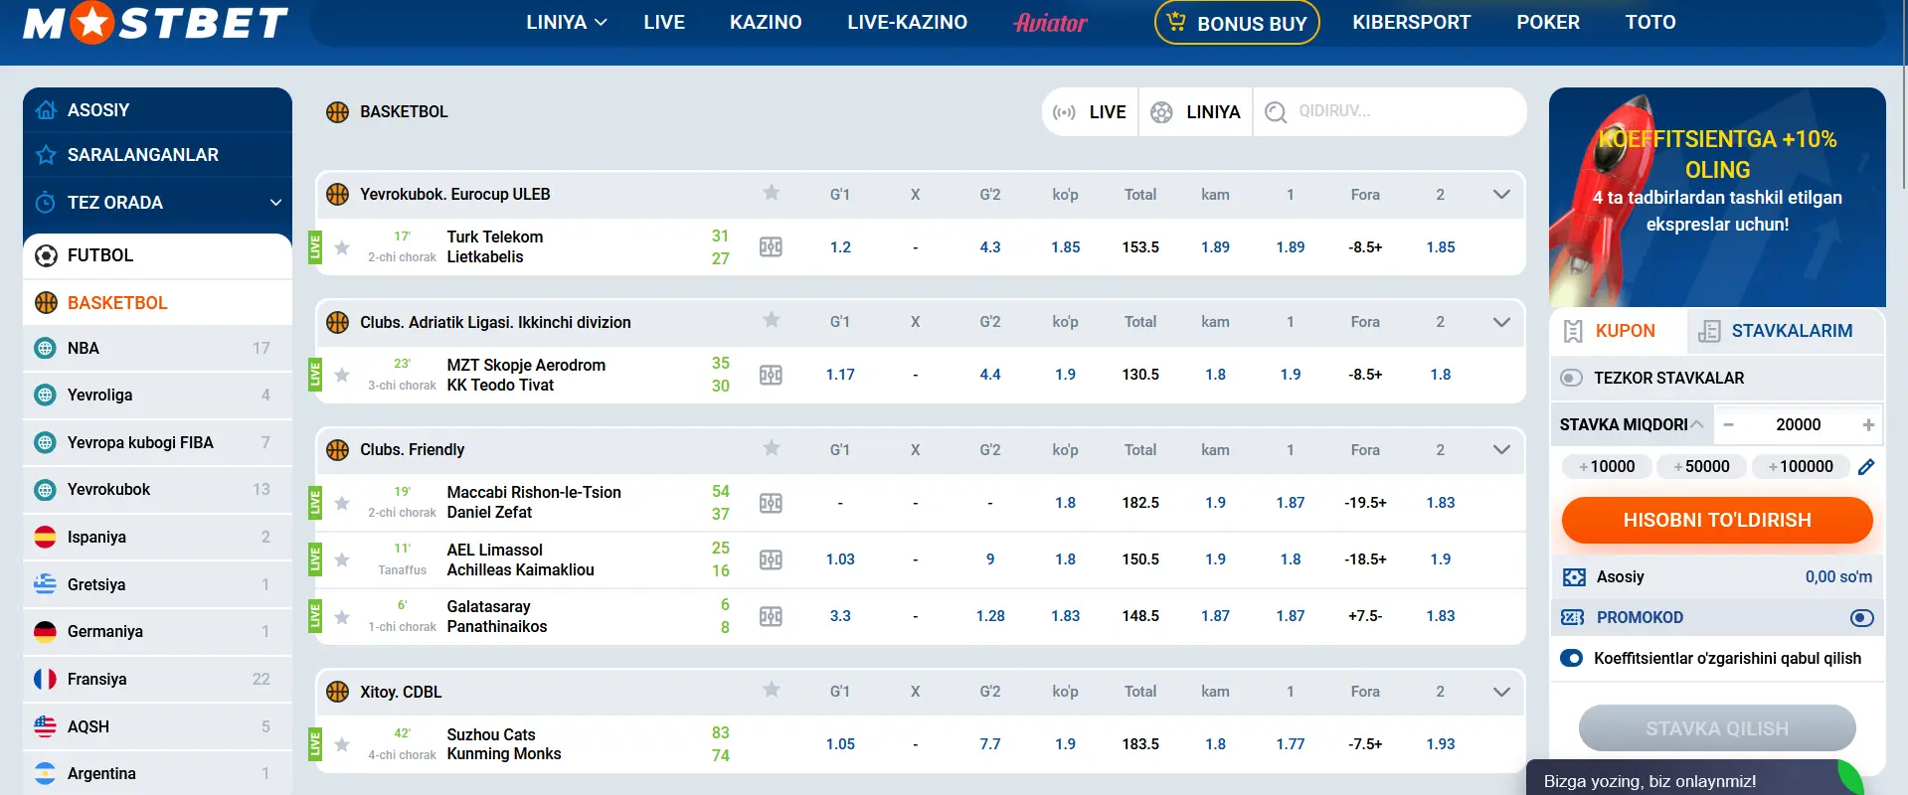Favorite the Yevrokubok. Eurocup ULEB league star

pos(771,193)
